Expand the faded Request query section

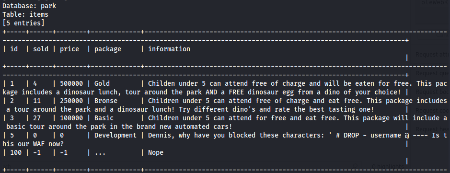(x=432, y=73)
